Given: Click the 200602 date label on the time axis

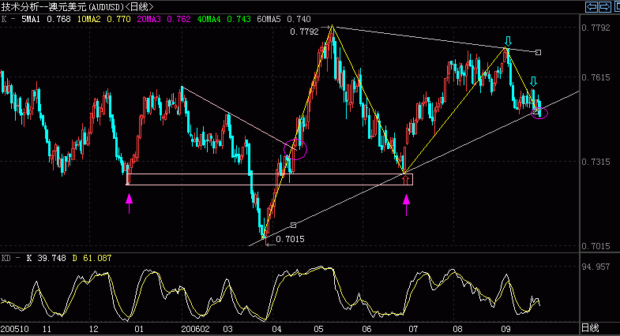Looking at the screenshot, I should [x=195, y=329].
